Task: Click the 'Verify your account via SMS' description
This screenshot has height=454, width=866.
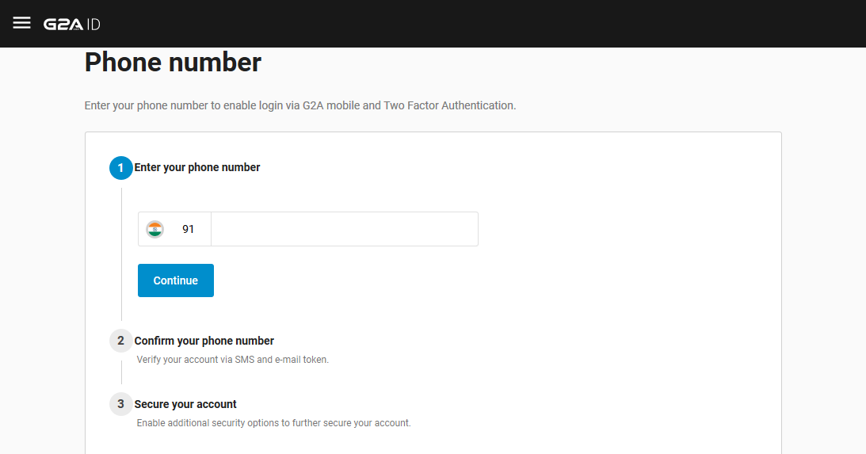Action: pos(232,360)
